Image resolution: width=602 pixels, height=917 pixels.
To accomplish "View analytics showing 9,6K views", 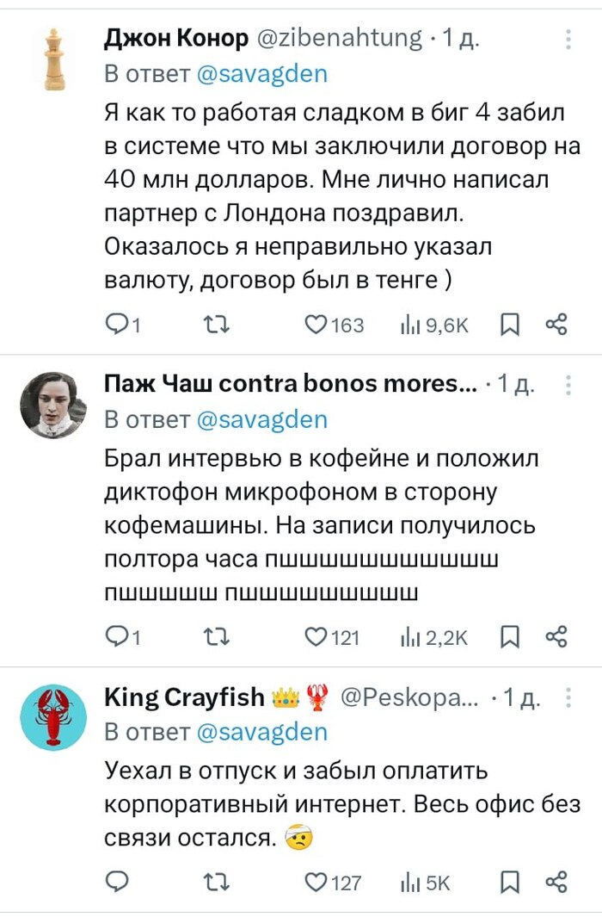I will (434, 325).
